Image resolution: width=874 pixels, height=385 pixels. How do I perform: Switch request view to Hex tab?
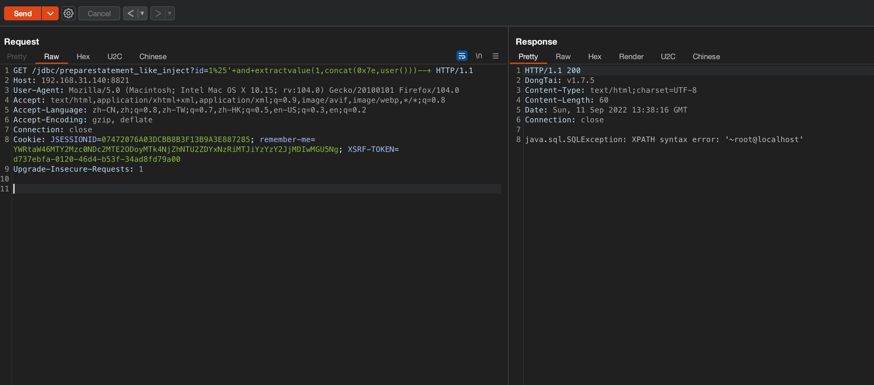click(x=83, y=57)
